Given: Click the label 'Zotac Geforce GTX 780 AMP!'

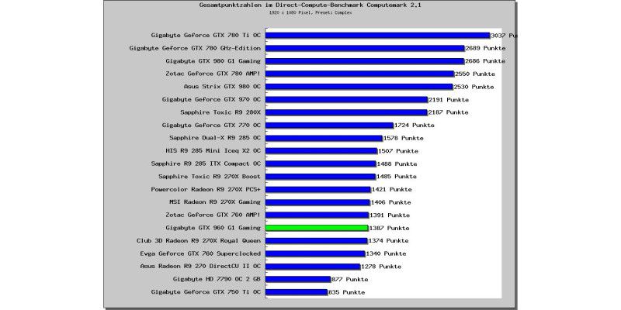Looking at the screenshot, I should click(x=213, y=74).
